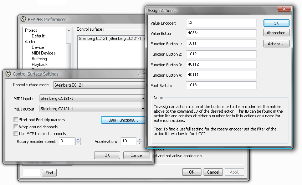Open the Control surface mode dropdown
Viewport: 302px width, 185px height.
point(99,85)
